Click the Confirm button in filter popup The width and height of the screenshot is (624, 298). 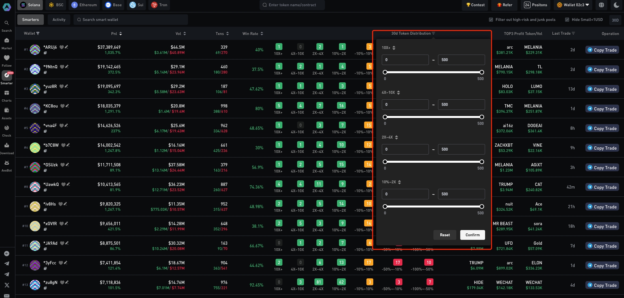point(472,235)
